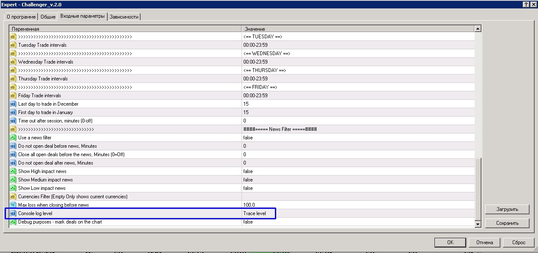Select the '####===== News Filter =====####' value
The image size is (538, 253).
280,129
